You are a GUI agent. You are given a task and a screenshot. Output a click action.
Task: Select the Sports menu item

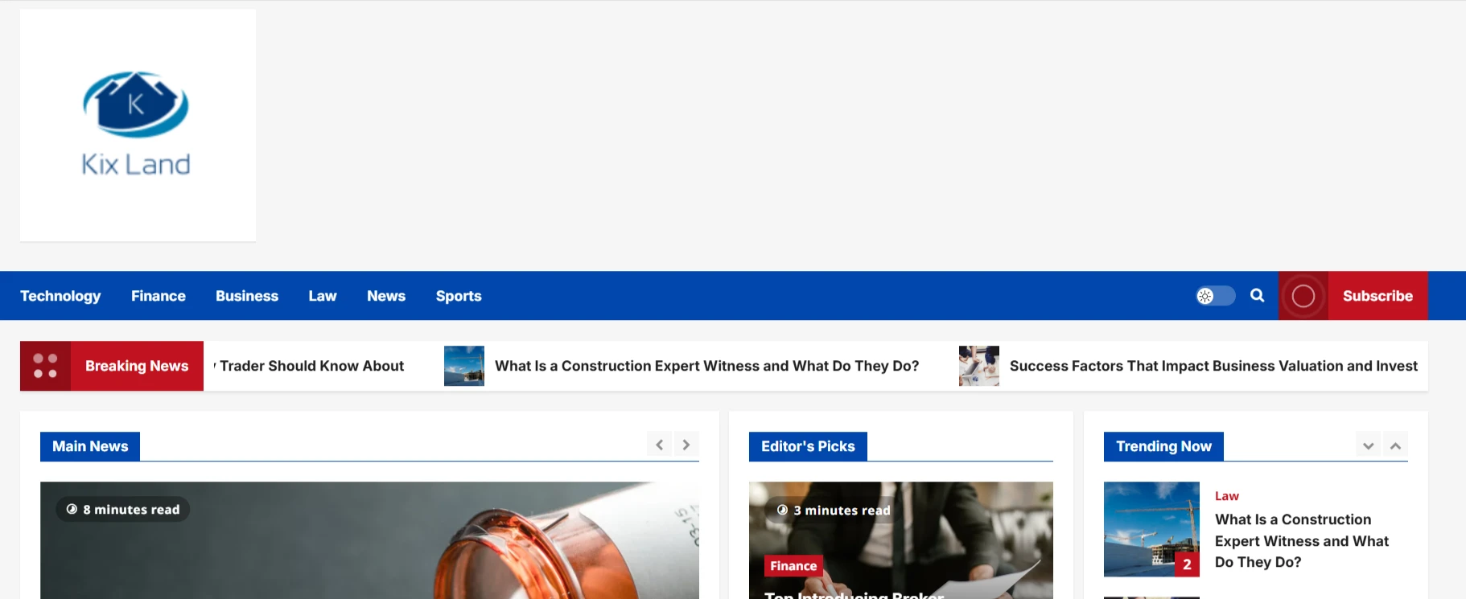pyautogui.click(x=459, y=296)
